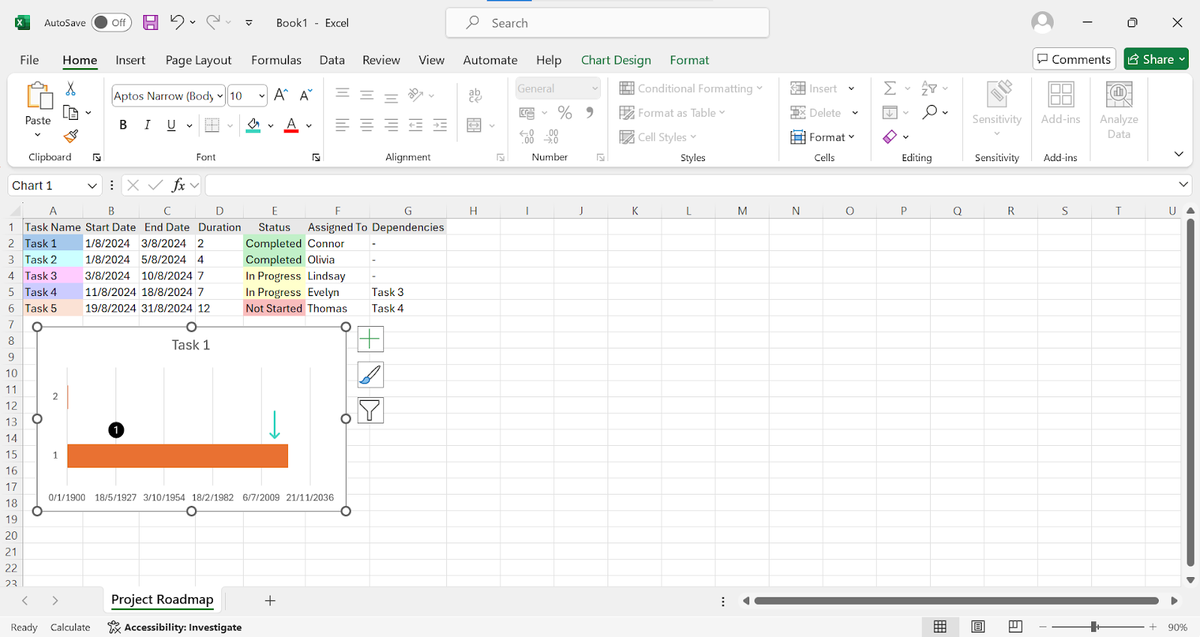The height and width of the screenshot is (637, 1200).
Task: Open Chart Elements plus button
Action: pyautogui.click(x=370, y=339)
